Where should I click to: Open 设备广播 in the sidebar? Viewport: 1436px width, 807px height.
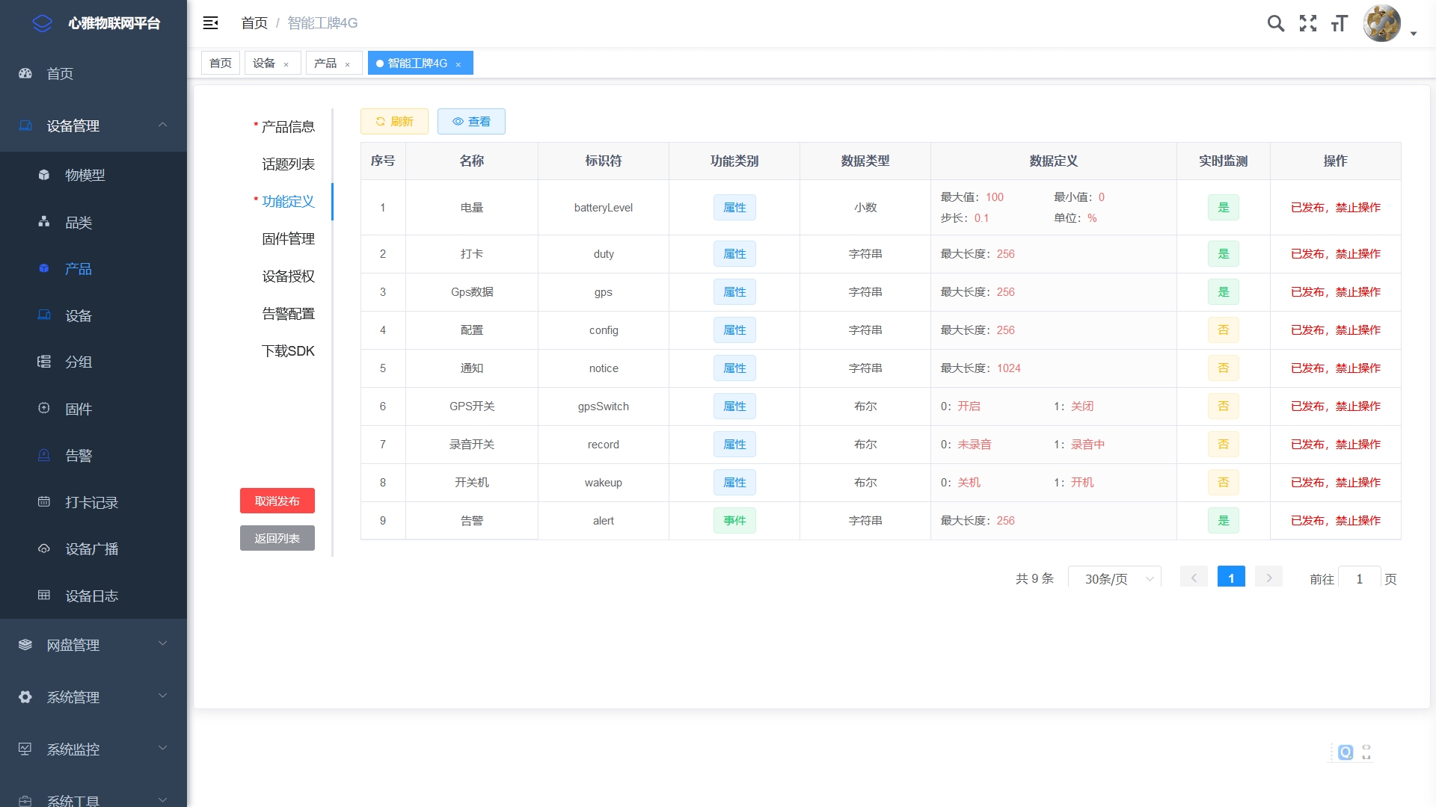tap(91, 549)
